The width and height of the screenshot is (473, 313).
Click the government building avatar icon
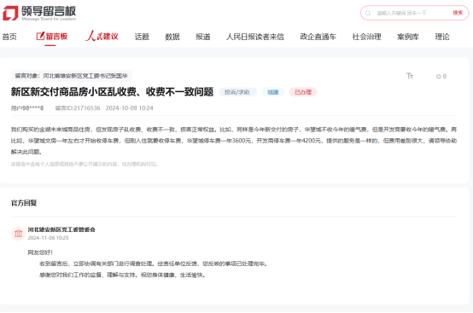pyautogui.click(x=19, y=234)
